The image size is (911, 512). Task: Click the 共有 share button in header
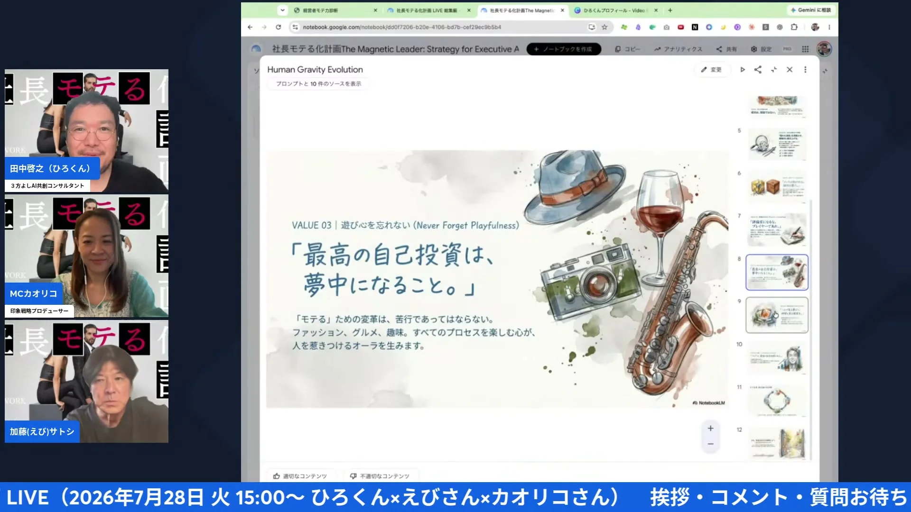726,49
